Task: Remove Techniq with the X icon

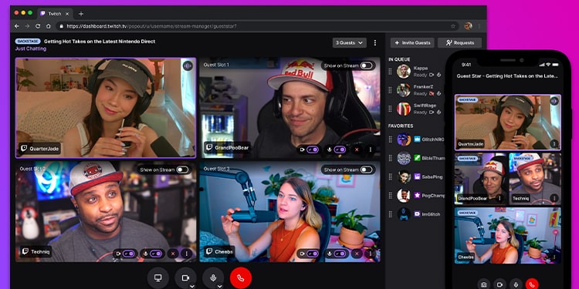Action: point(173,254)
